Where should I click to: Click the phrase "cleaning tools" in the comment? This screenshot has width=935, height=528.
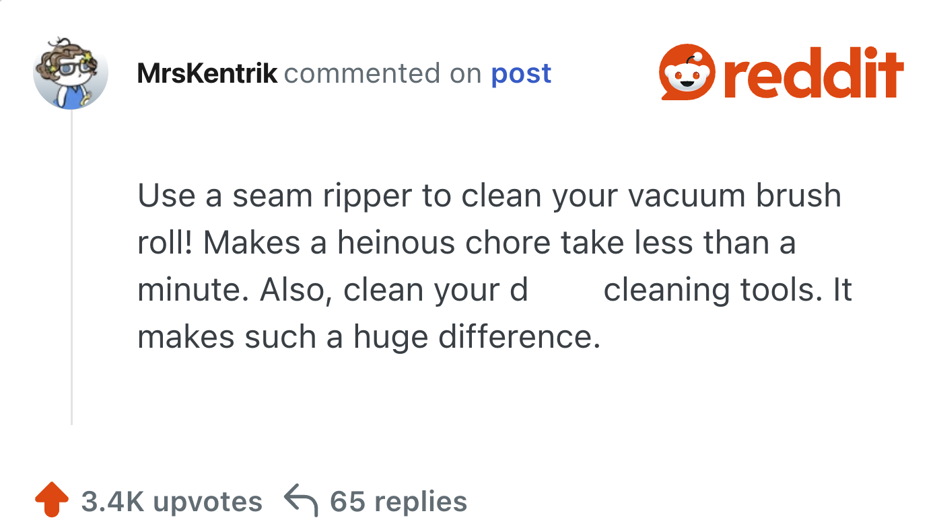[704, 290]
